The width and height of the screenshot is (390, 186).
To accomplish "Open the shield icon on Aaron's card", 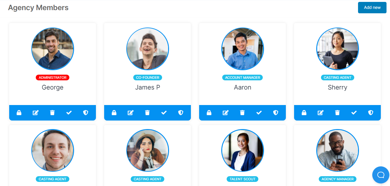I will pyautogui.click(x=276, y=113).
